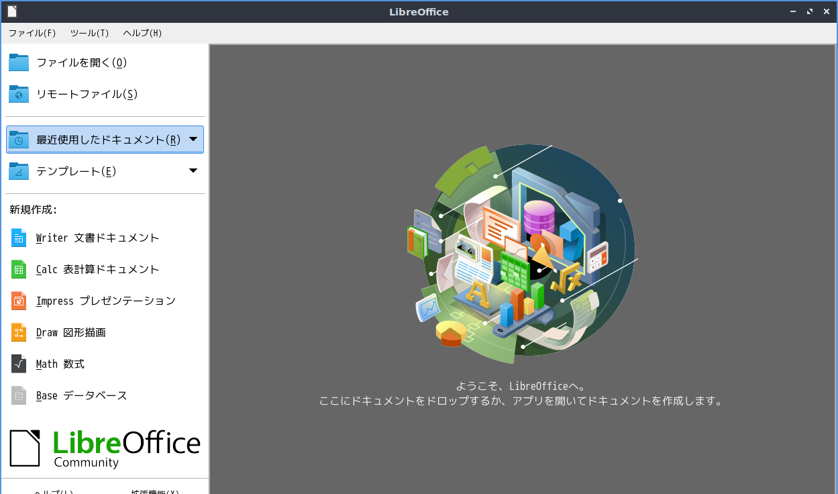838x494 pixels.
Task: Click リモートファイル(S) button
Action: [105, 94]
